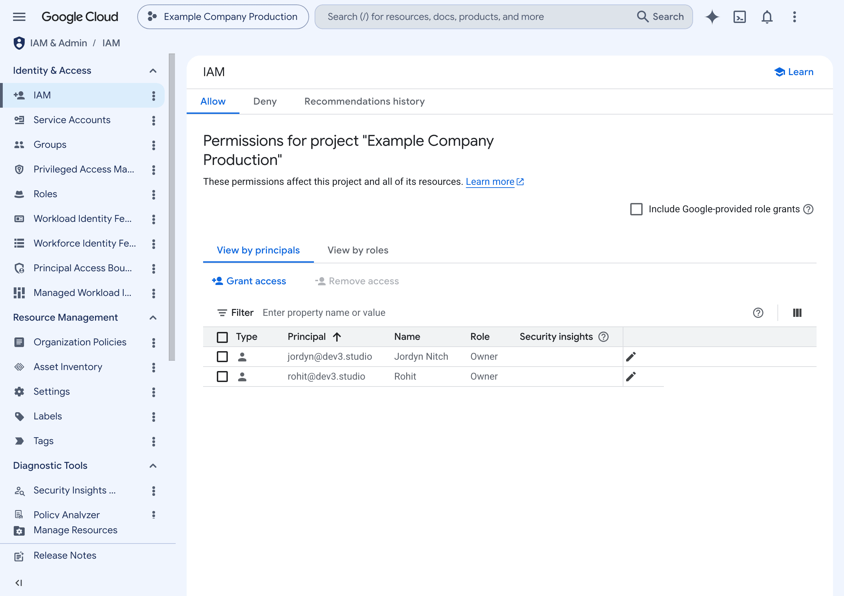Open more options for Tags
This screenshot has width=844, height=596.
click(x=154, y=441)
